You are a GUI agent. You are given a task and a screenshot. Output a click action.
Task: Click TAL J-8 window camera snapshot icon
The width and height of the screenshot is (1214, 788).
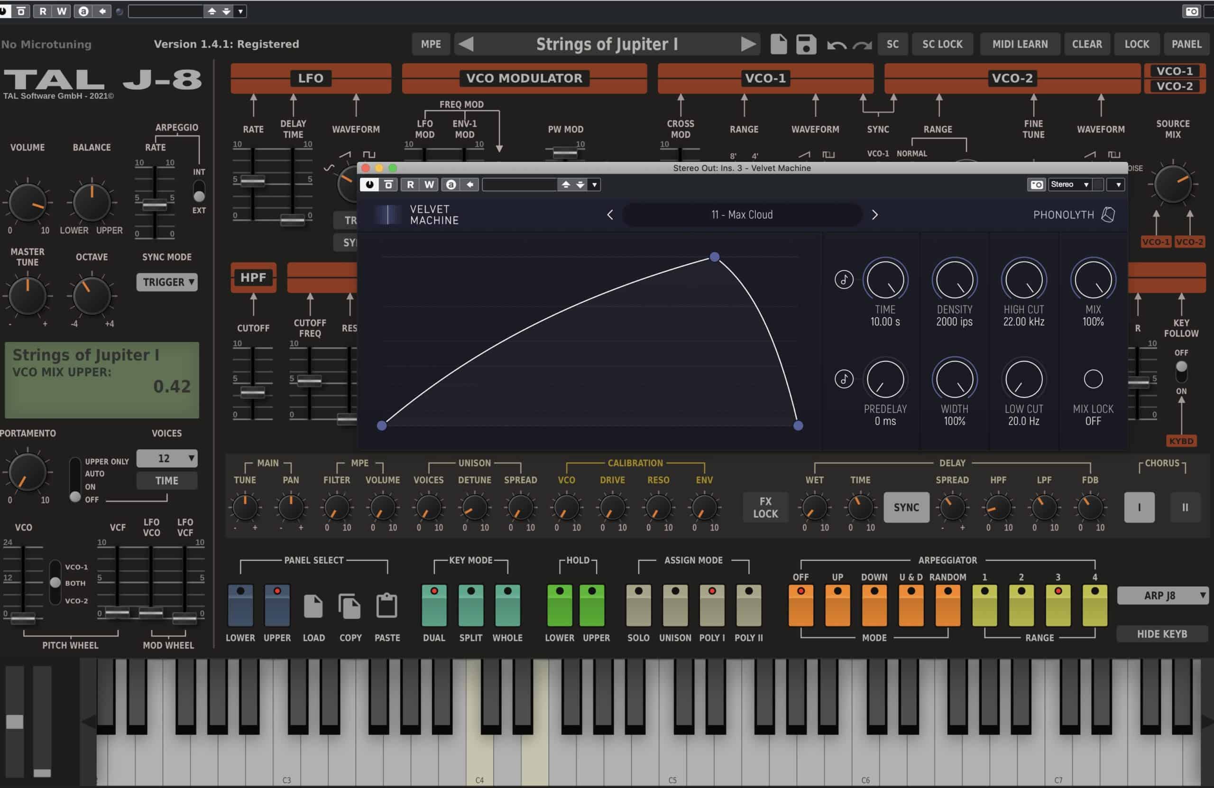1192,11
